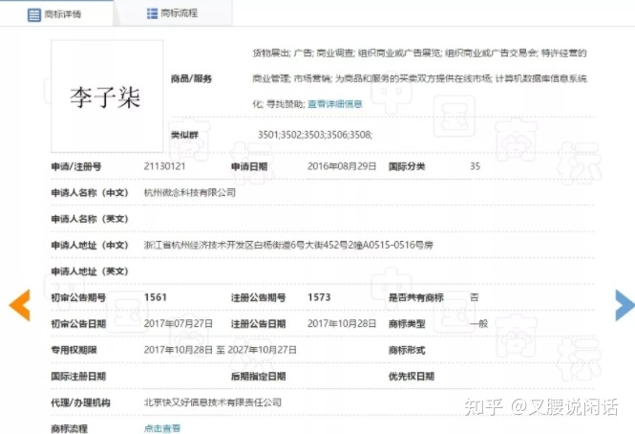Select the applicant address text
The image size is (635, 434).
point(288,245)
